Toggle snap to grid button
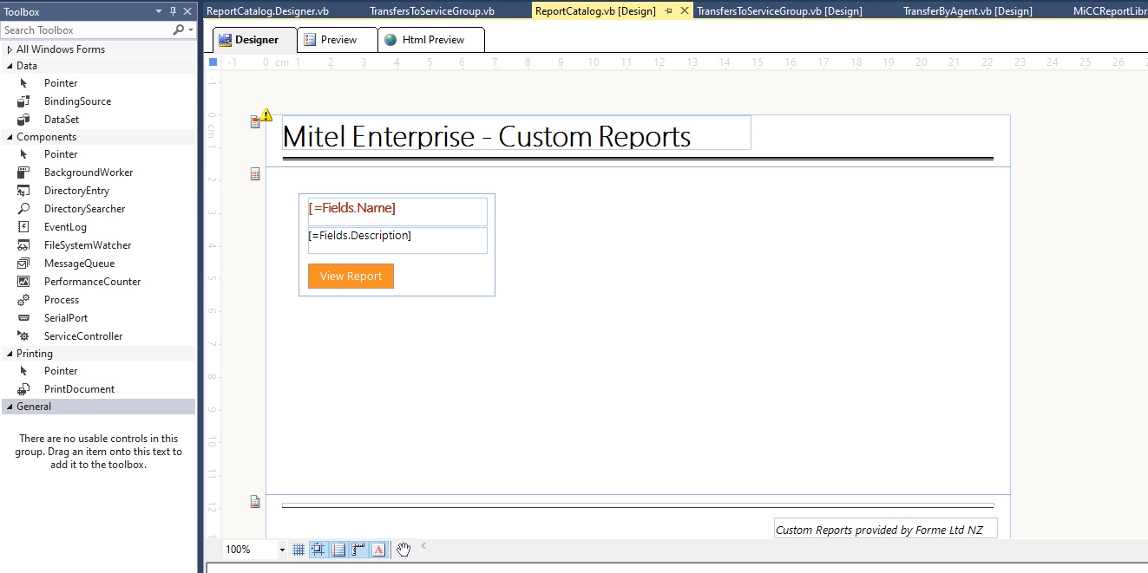The width and height of the screenshot is (1148, 573). [318, 550]
